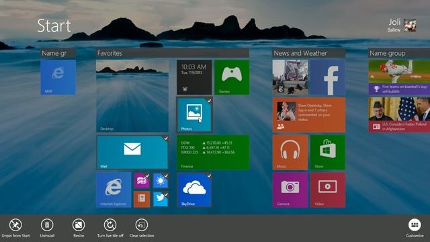Edit the News and Weather group name
Image resolution: width=430 pixels, height=242 pixels.
coord(309,53)
